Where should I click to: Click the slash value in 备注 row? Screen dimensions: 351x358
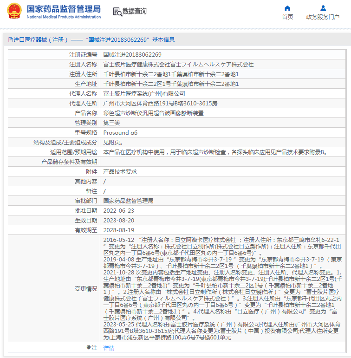coord(104,191)
